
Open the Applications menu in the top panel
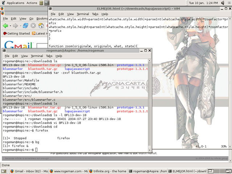(15, 3)
